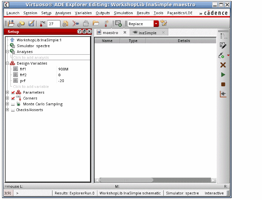Toggle the Corners checkbox
Viewport: 262px width, 200px height.
point(13,98)
